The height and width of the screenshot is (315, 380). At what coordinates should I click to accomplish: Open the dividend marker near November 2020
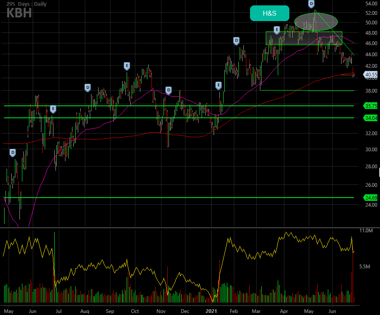[168, 91]
